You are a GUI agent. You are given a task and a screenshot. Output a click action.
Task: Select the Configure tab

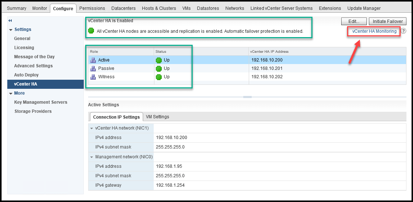pos(63,8)
